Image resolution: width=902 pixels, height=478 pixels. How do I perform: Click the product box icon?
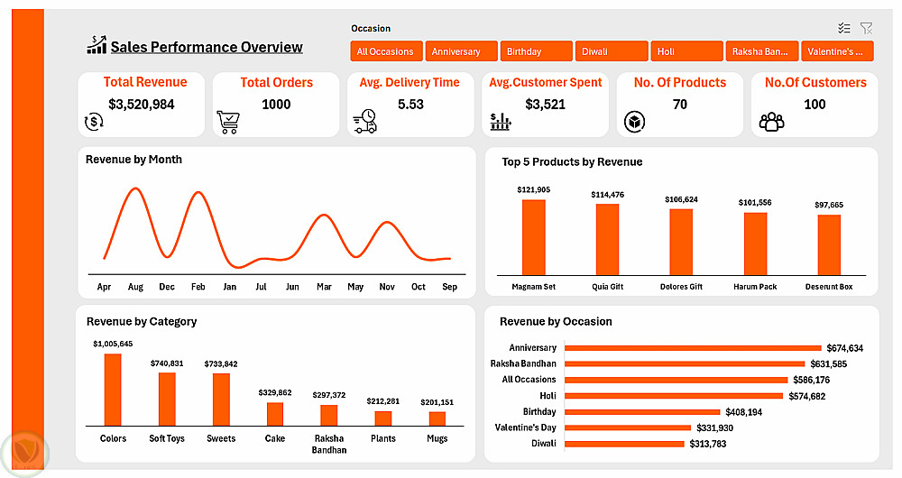tap(634, 122)
